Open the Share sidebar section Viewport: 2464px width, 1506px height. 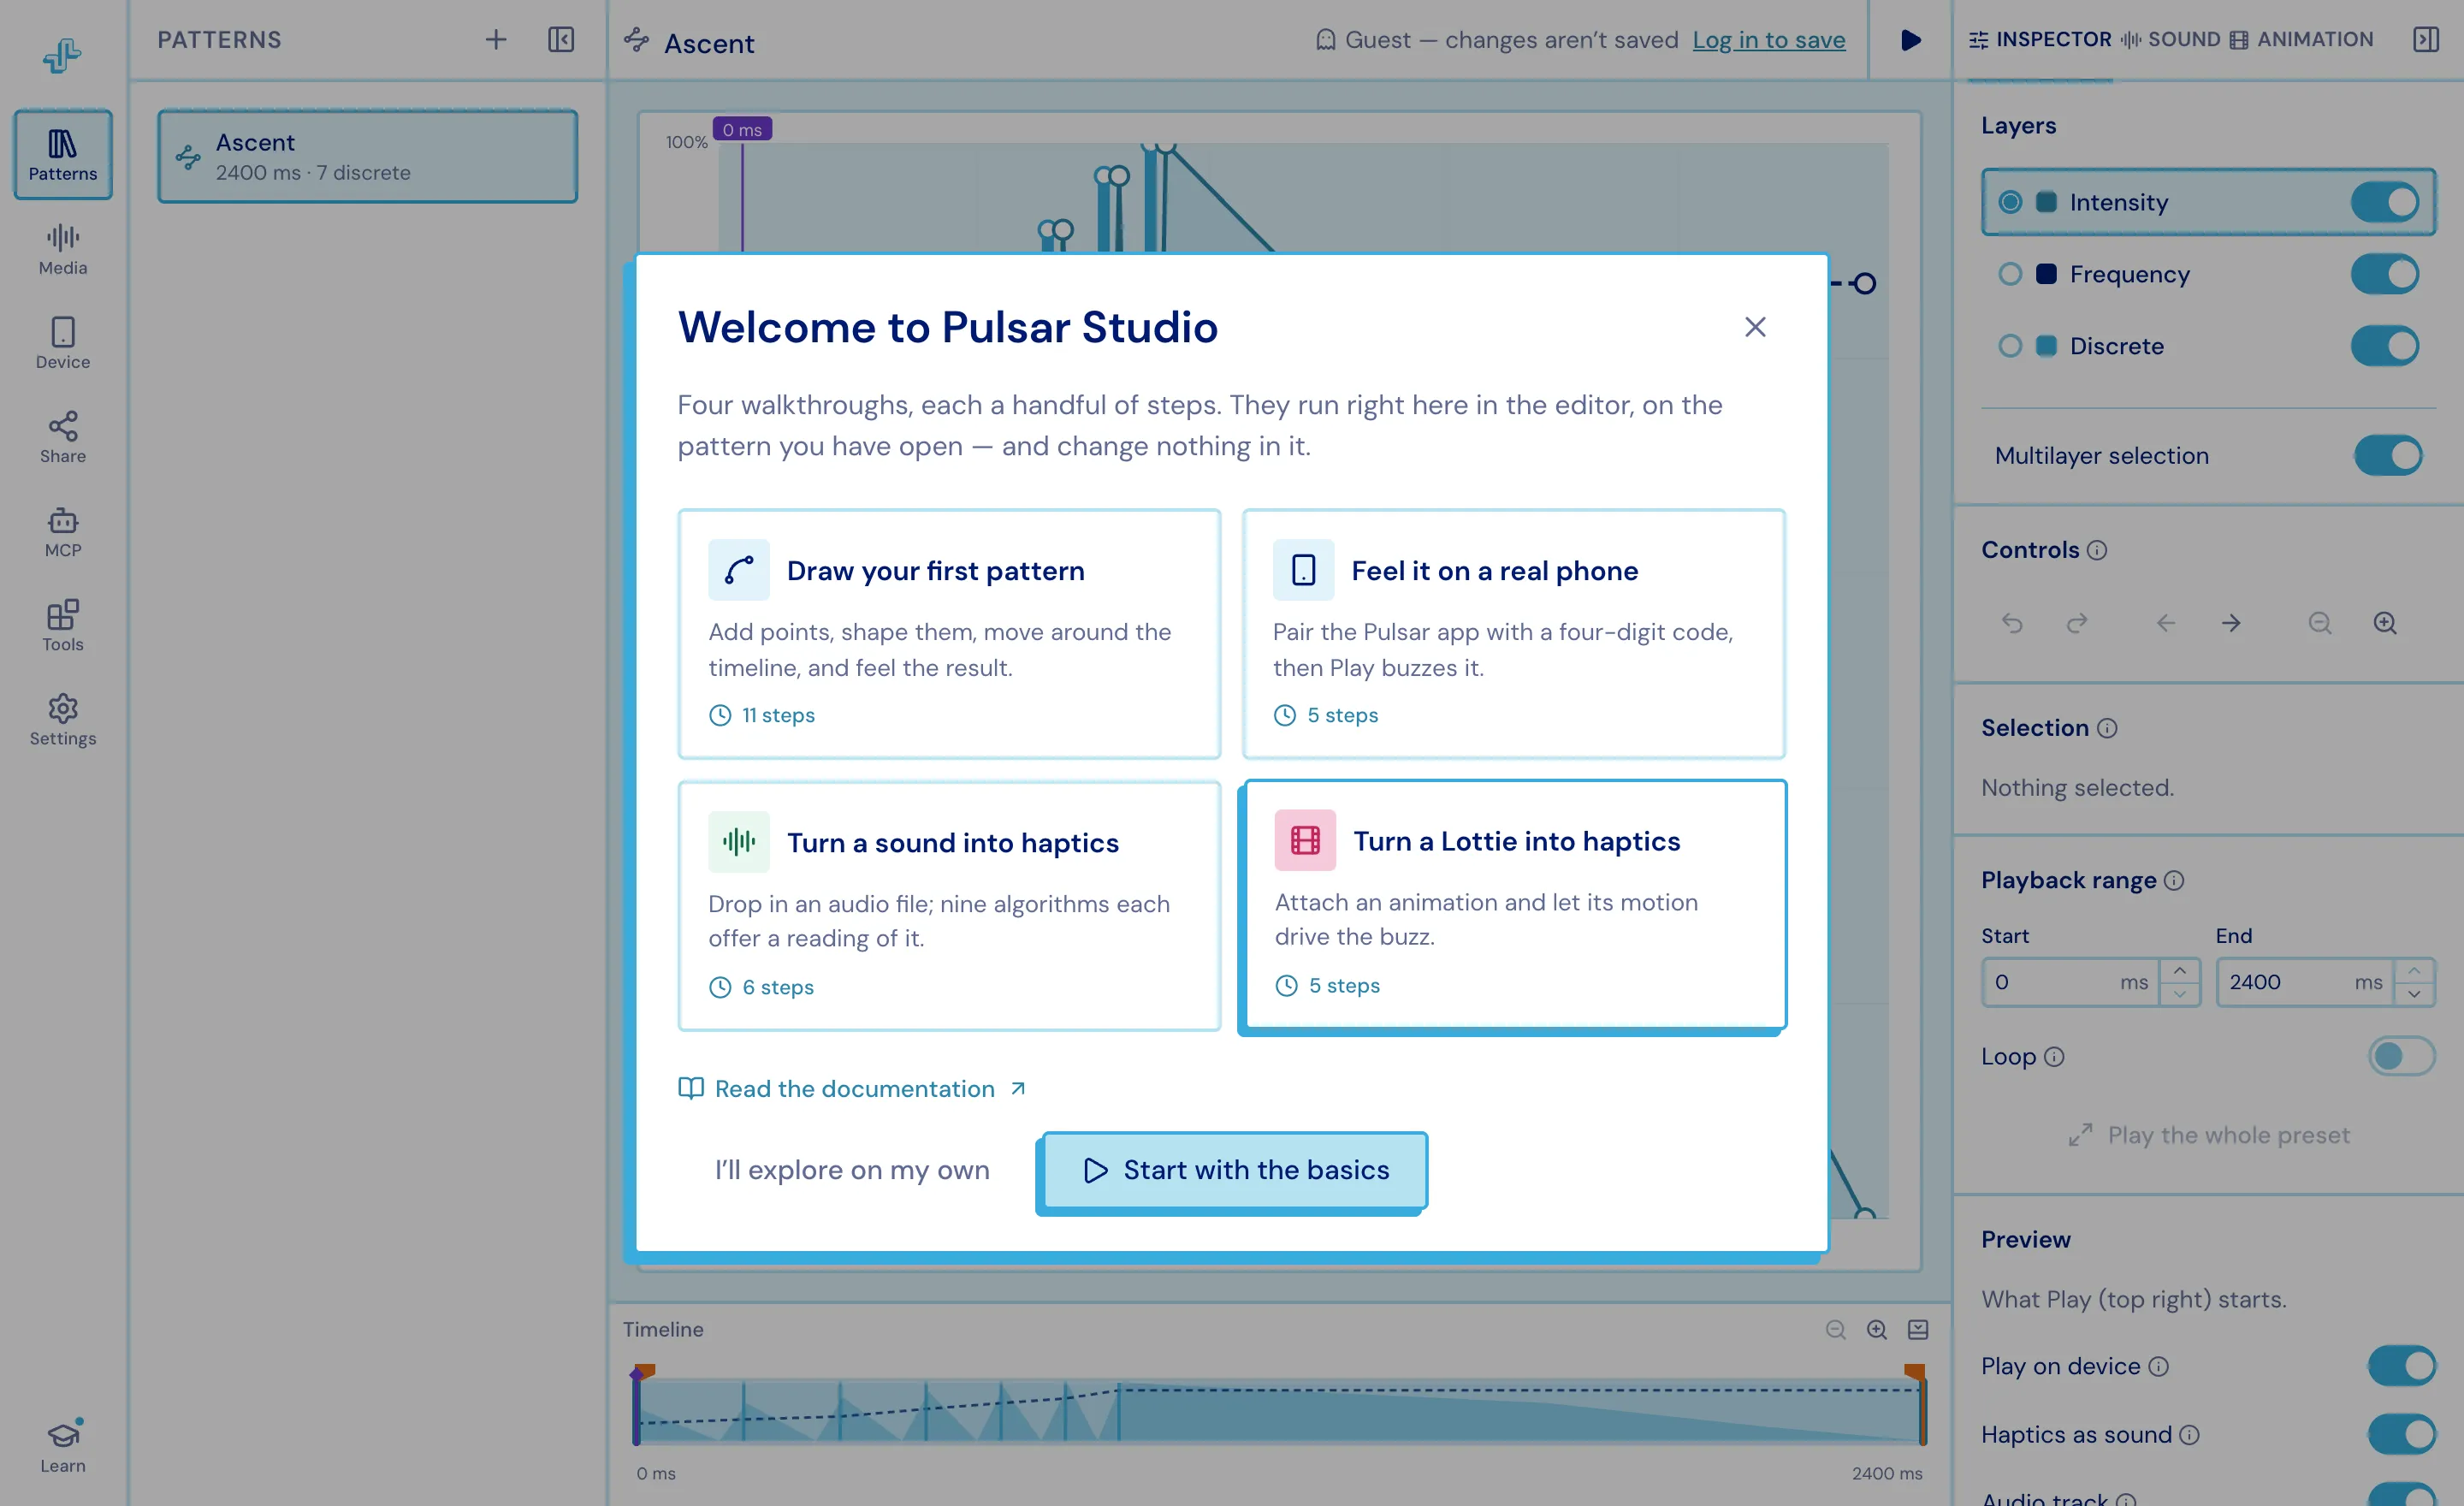coord(62,437)
